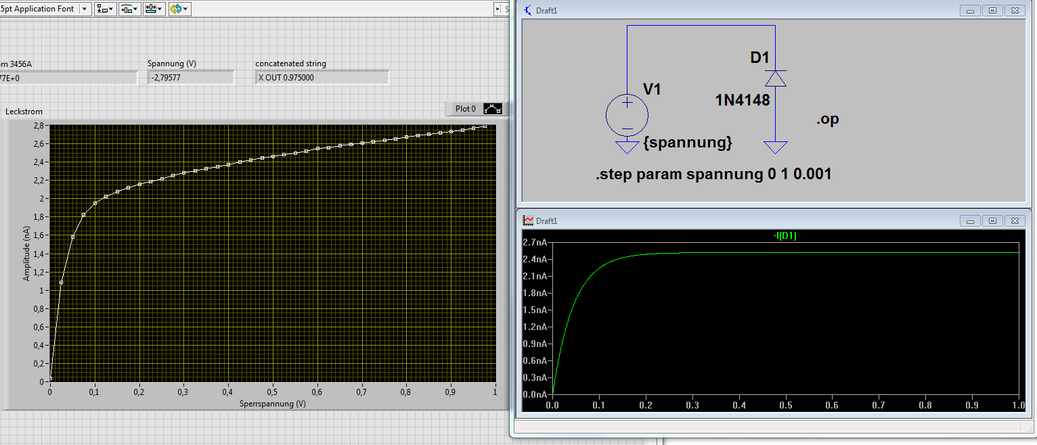Screen dimensions: 1037x445
Task: Click the 2,8 y-axis maximum value
Action: (x=38, y=126)
